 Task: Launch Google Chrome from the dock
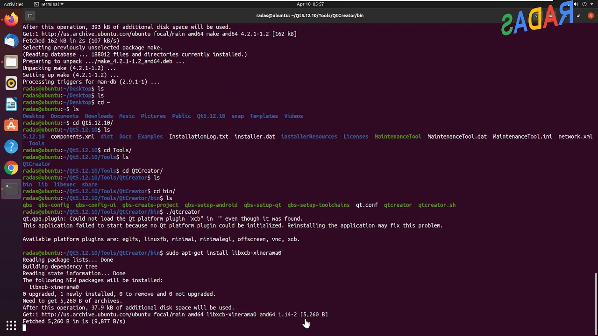point(11,168)
